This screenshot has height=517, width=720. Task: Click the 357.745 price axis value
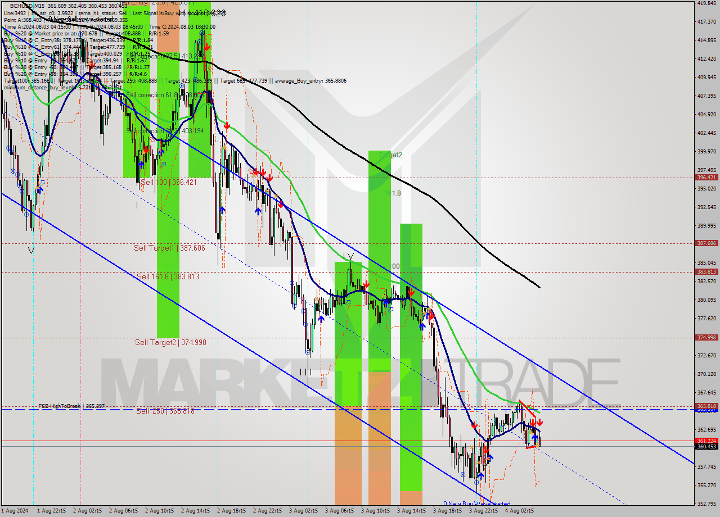(706, 467)
